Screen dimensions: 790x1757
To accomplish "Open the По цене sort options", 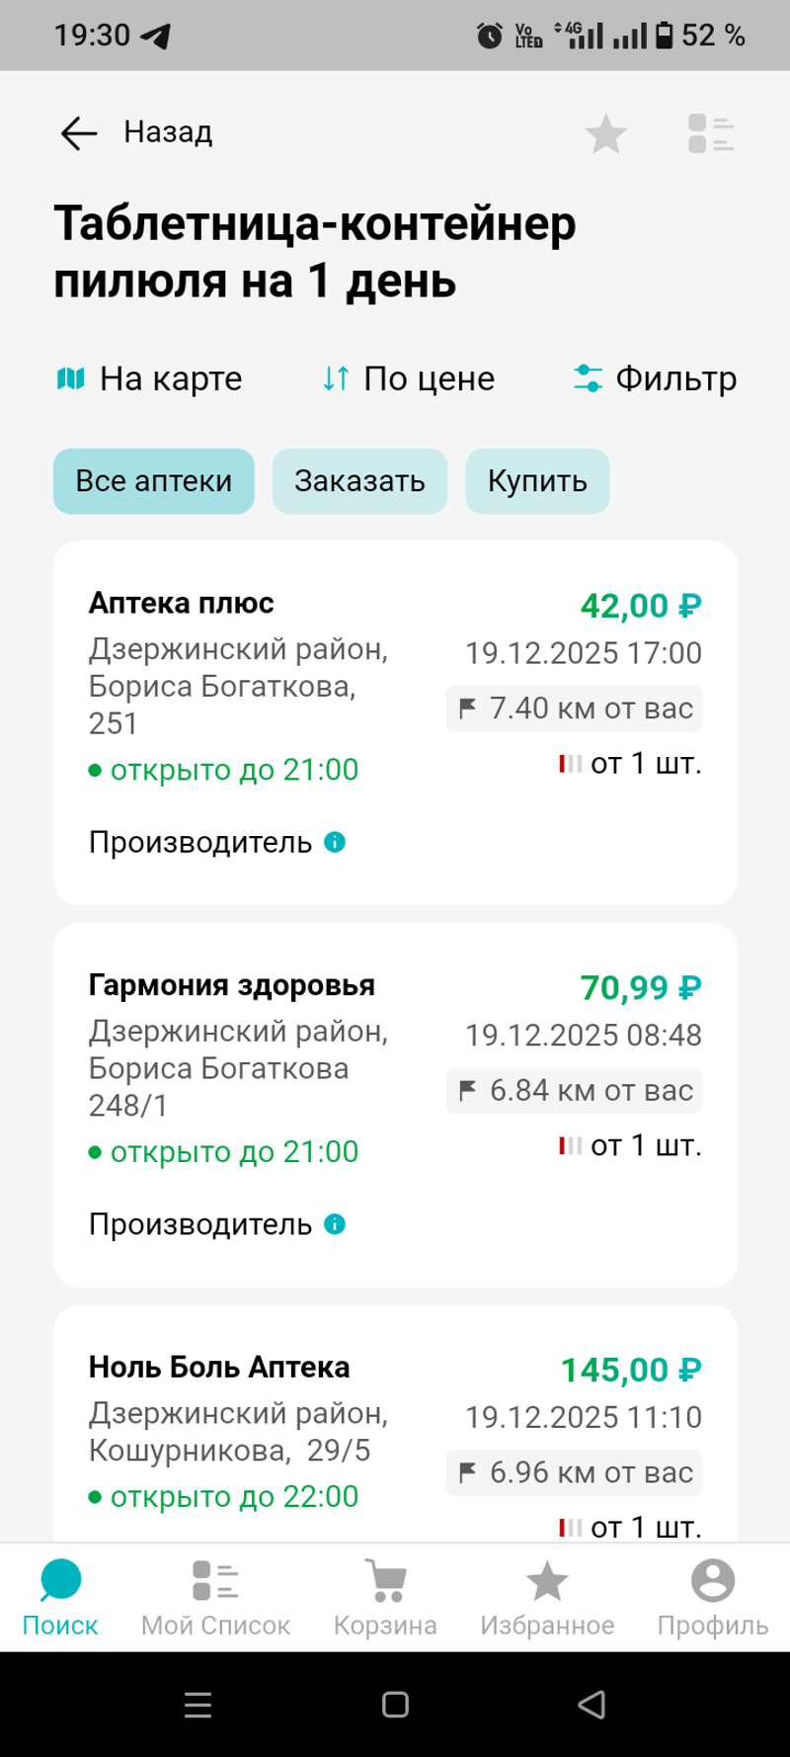I will tap(409, 378).
